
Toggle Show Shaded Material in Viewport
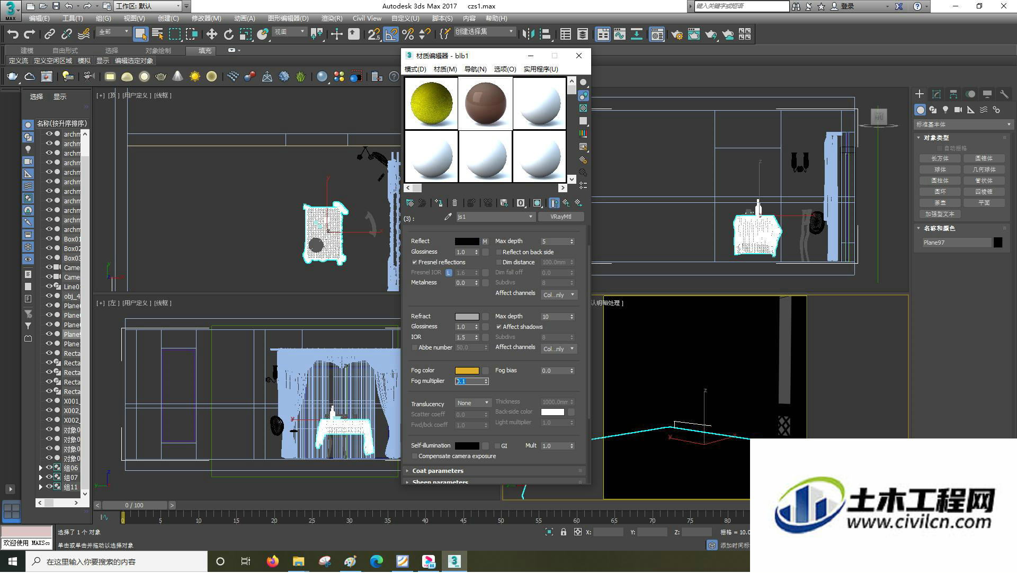tap(538, 203)
